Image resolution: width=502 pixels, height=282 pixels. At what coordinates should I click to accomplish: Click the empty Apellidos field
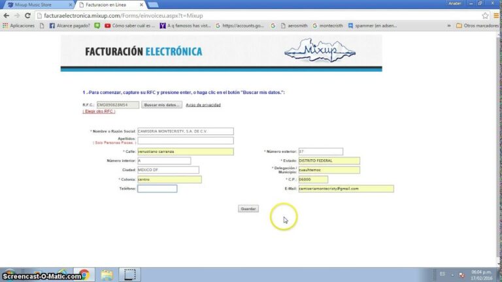click(186, 140)
